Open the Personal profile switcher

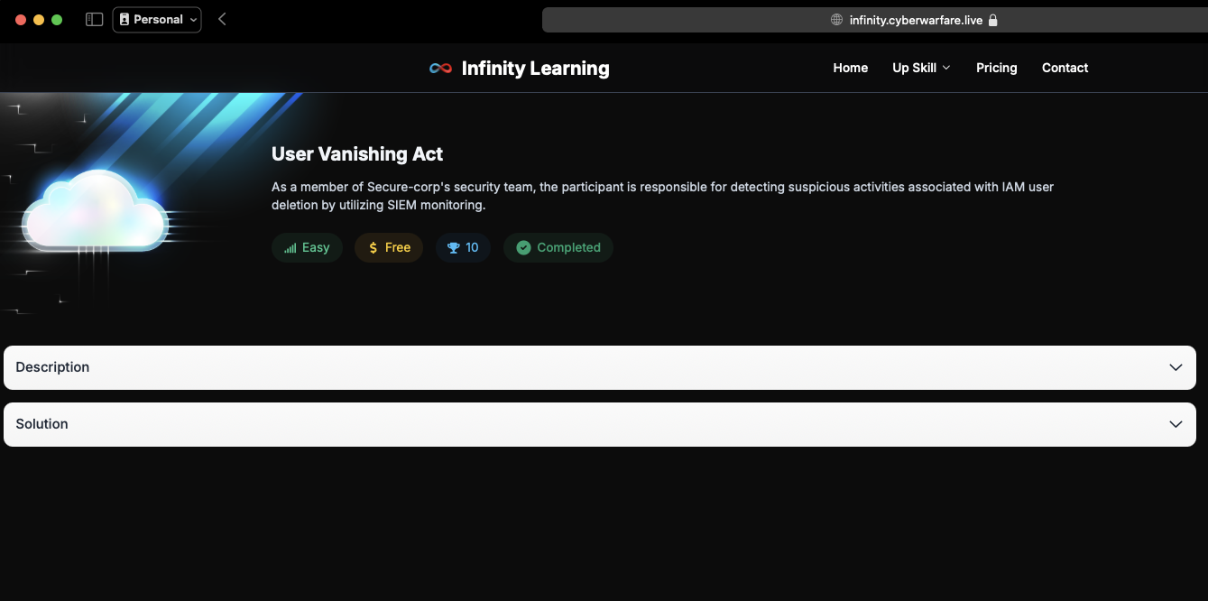pyautogui.click(x=156, y=19)
